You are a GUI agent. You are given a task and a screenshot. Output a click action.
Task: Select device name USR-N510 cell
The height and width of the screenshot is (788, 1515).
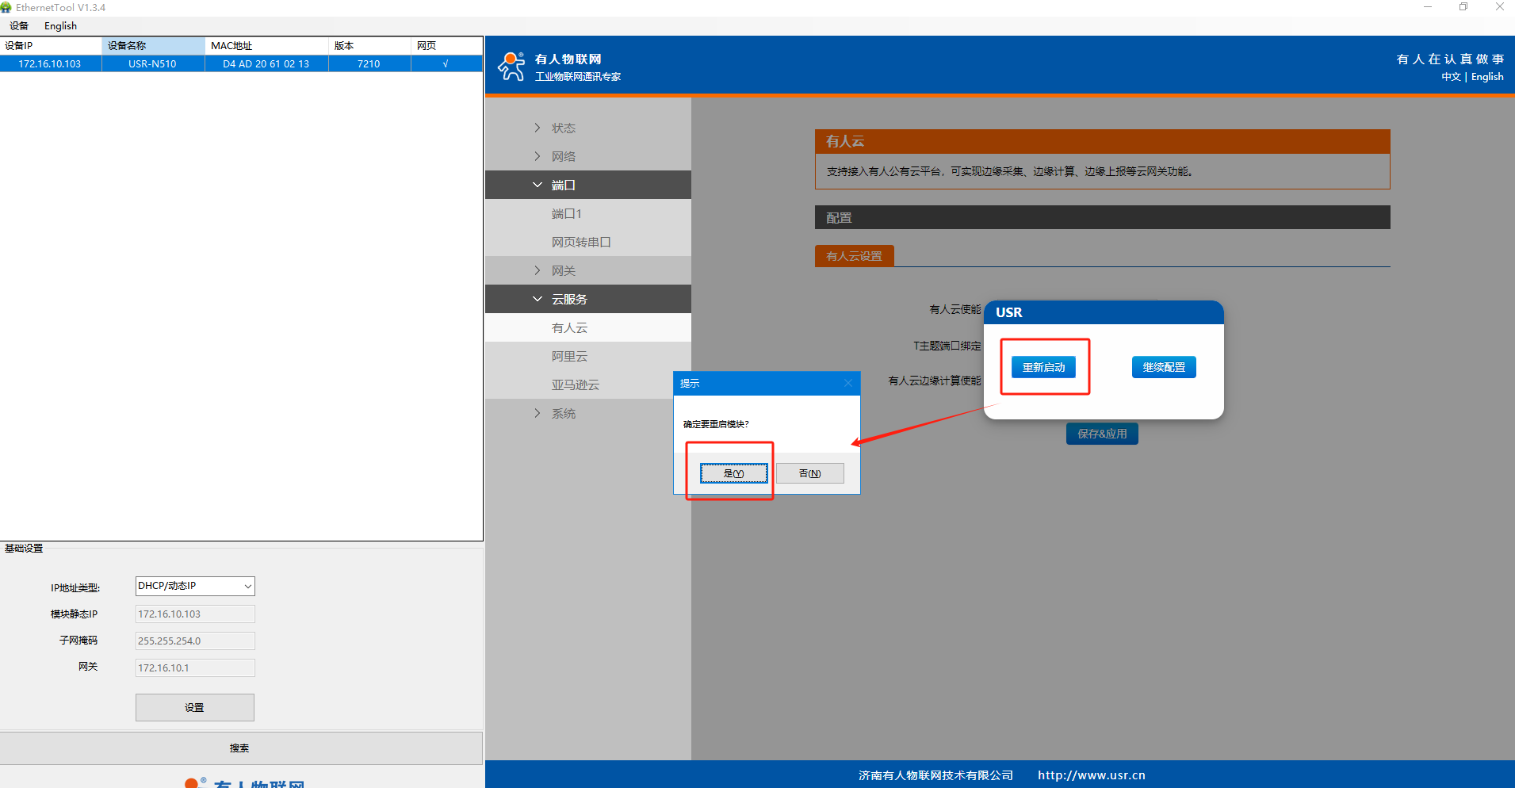tap(152, 64)
